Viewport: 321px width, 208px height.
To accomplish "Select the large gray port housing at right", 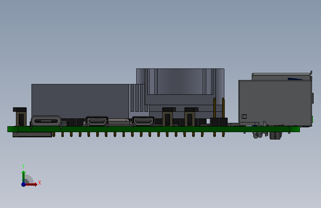I will coord(275,103).
